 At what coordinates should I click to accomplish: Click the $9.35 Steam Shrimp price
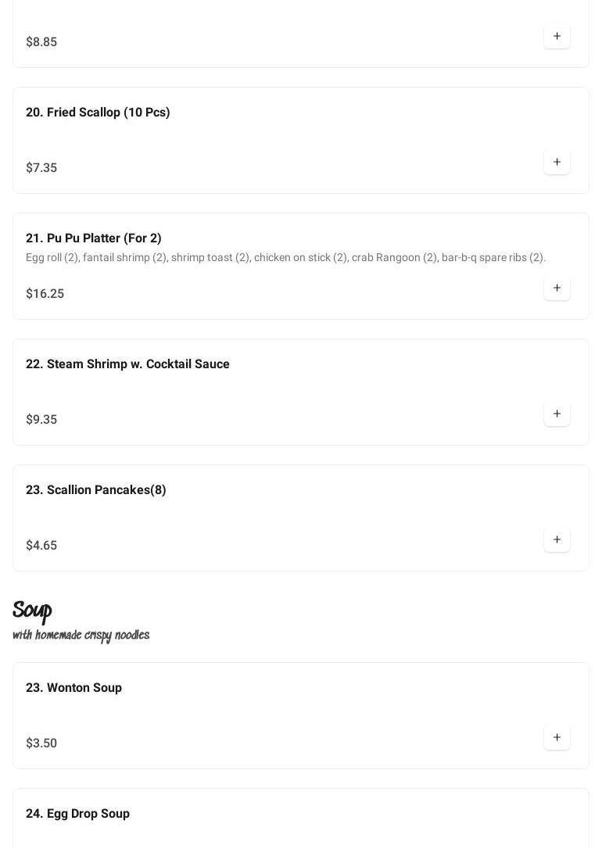41,420
